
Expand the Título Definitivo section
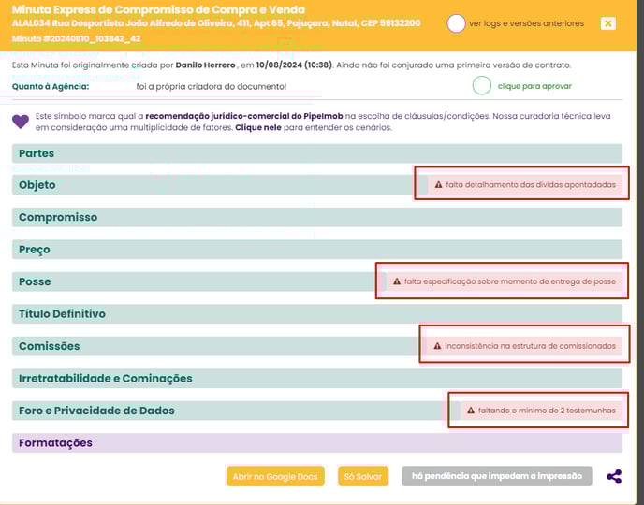[x=317, y=314]
